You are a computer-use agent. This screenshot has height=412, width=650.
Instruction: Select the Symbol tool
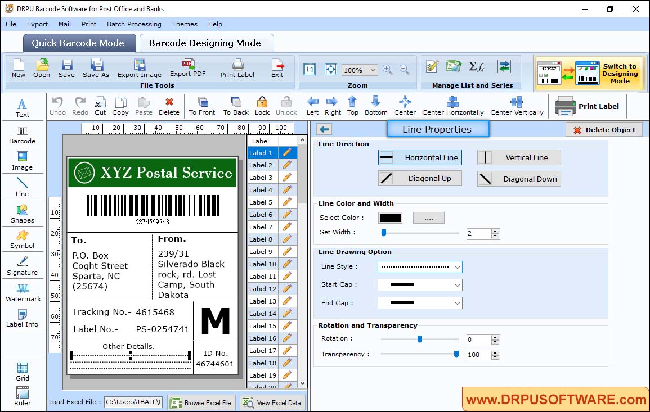point(23,240)
